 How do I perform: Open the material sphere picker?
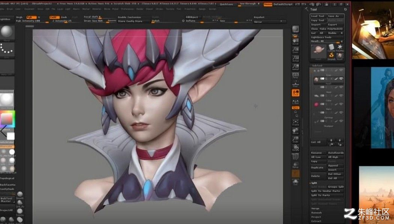(7, 100)
